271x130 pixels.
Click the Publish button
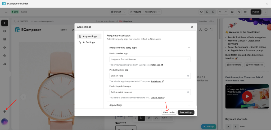pos(256,12)
